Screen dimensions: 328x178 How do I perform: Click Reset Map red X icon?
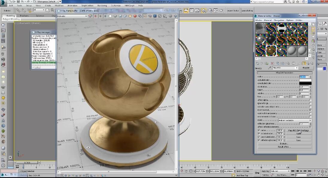(x=272, y=64)
